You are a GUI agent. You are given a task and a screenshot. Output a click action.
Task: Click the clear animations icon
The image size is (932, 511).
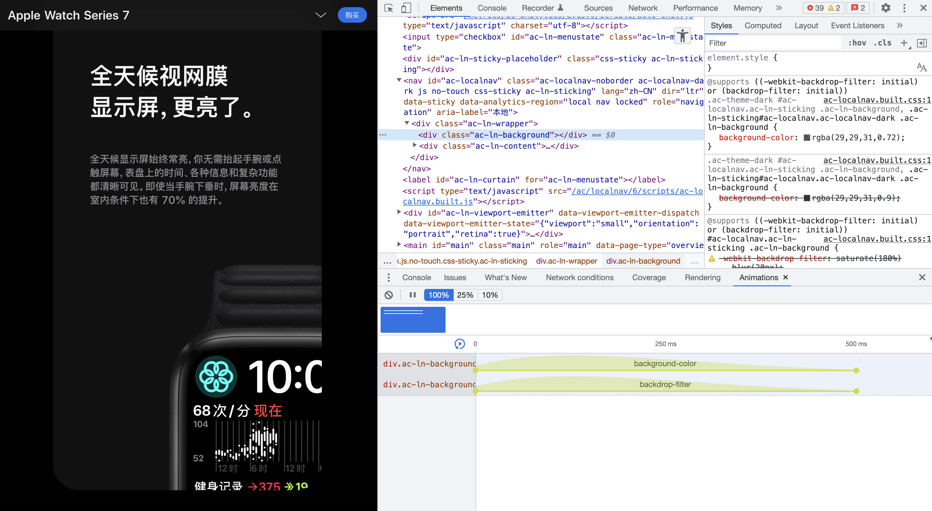click(x=389, y=295)
